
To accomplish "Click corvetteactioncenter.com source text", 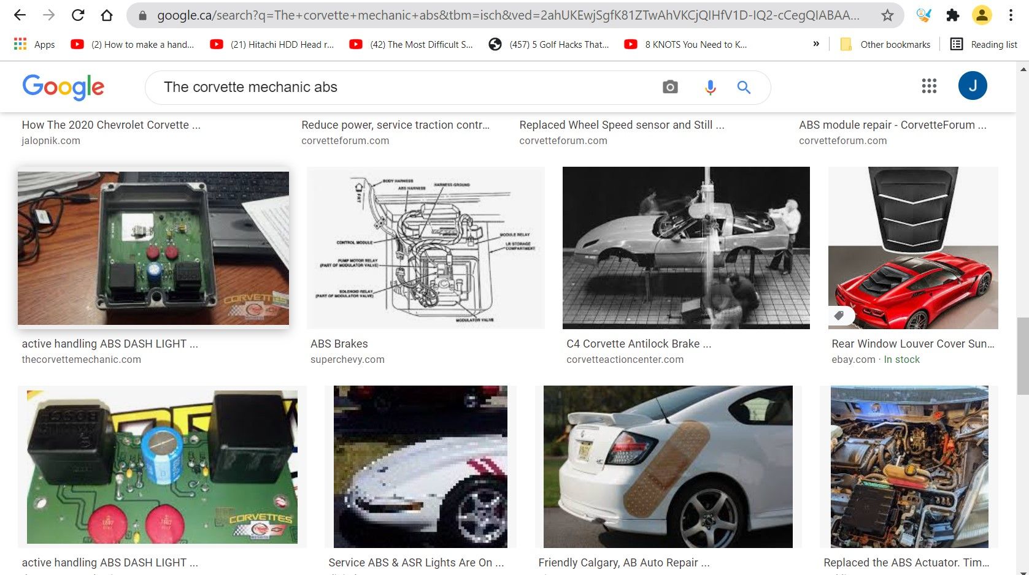I will pyautogui.click(x=625, y=360).
